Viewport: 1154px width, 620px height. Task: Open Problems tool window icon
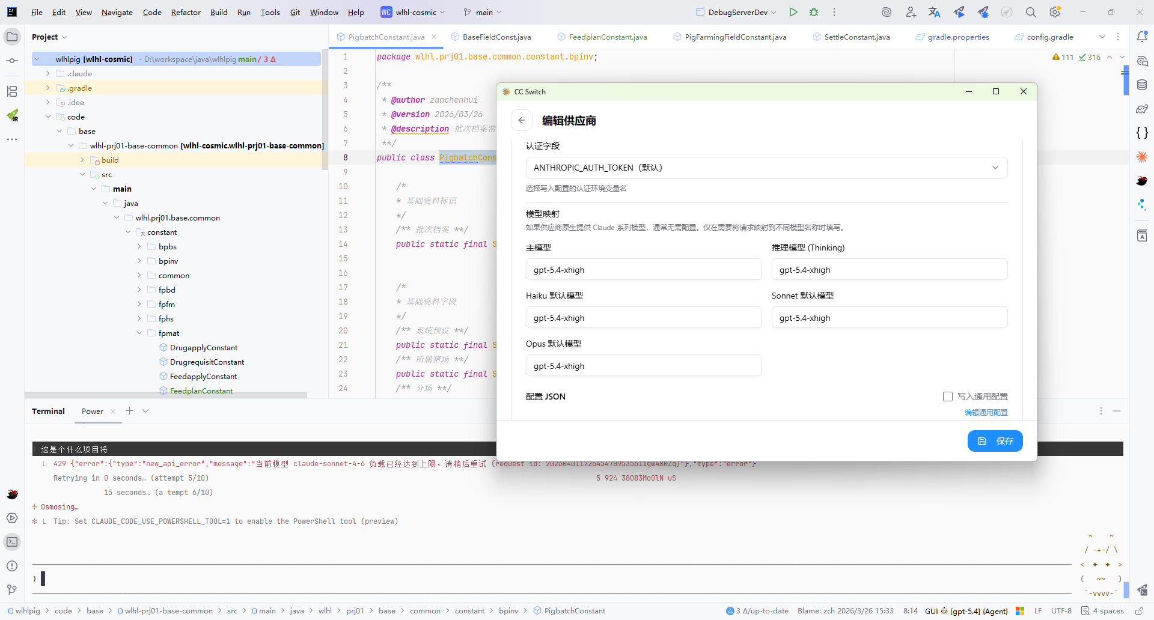tap(12, 566)
